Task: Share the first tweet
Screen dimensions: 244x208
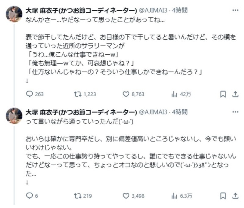Action: coord(235,94)
